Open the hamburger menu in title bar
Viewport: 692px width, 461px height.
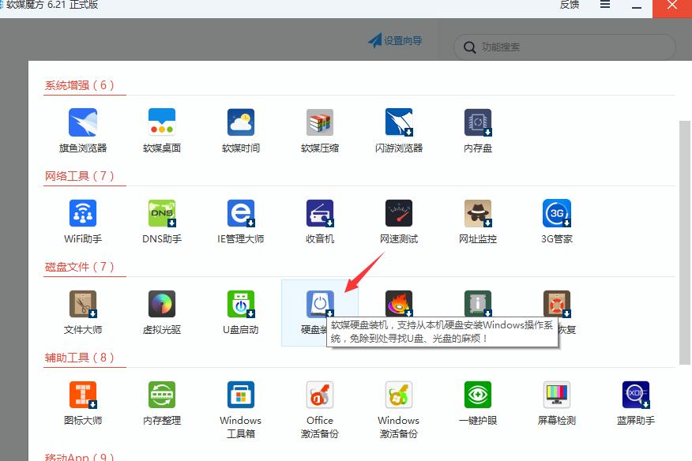point(604,6)
